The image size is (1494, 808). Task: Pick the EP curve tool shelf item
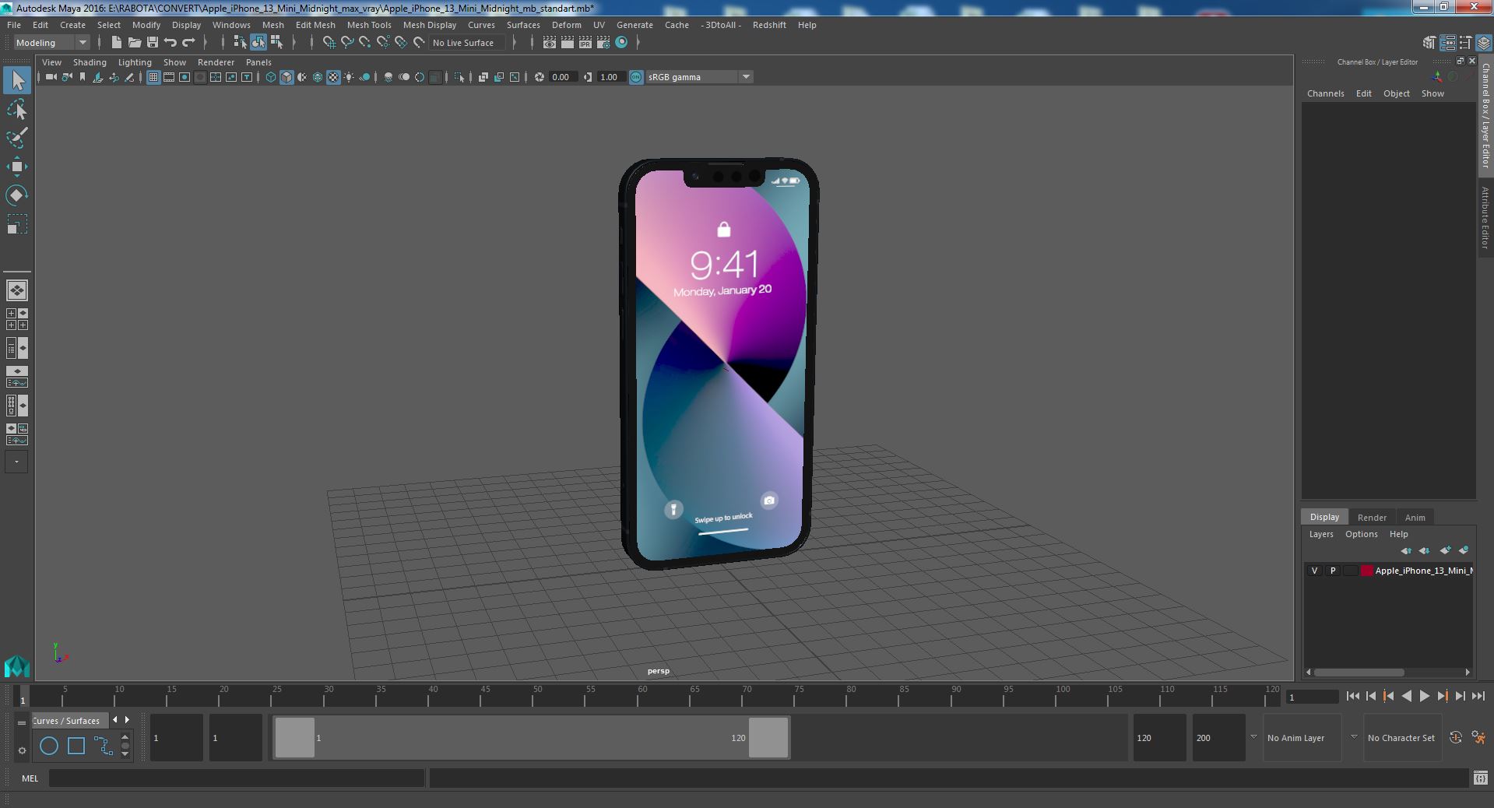(104, 746)
